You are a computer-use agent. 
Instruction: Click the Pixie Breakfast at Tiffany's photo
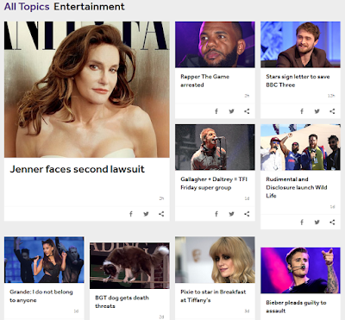[215, 260]
